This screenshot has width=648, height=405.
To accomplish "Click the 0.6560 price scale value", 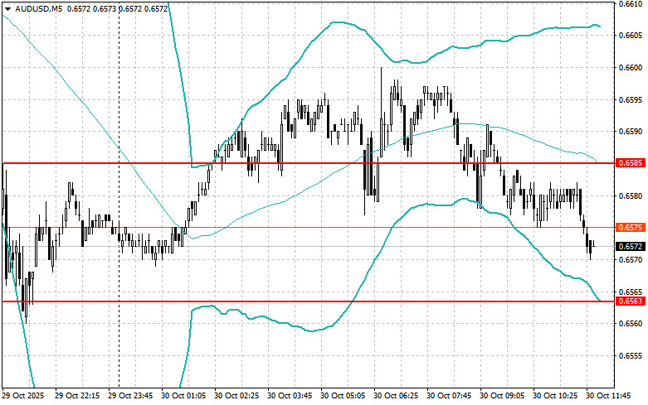I will [x=631, y=323].
